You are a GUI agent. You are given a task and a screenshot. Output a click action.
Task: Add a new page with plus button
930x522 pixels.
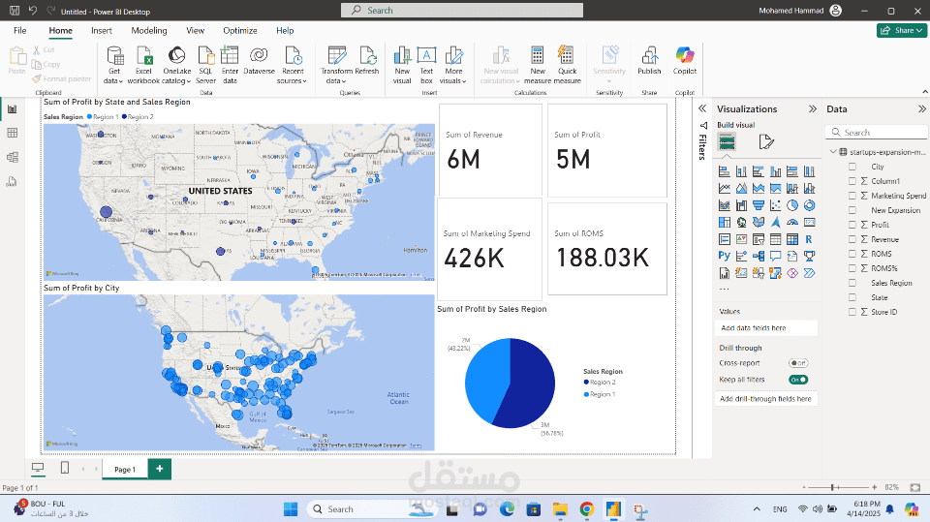160,469
